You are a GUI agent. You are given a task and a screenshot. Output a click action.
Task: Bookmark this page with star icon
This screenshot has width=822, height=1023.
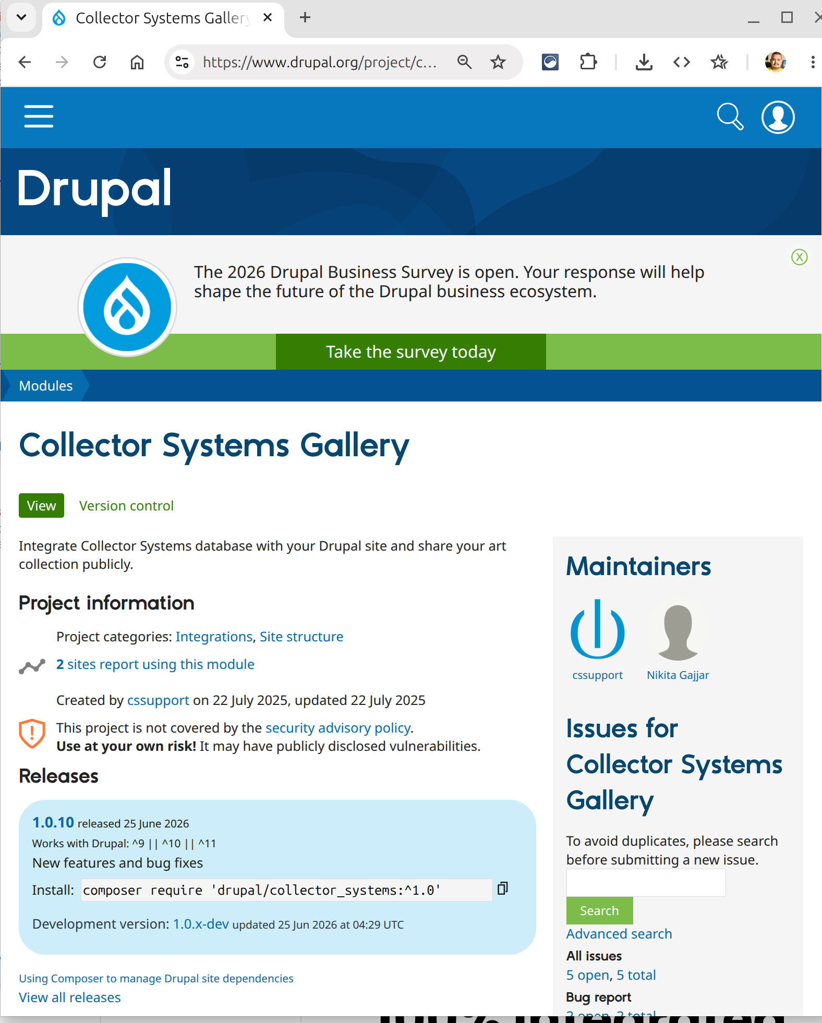(498, 63)
